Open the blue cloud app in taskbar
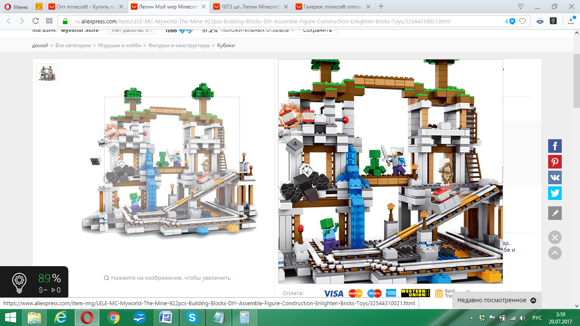 139,318
